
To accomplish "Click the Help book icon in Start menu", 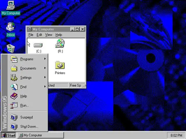I will point(14,96).
